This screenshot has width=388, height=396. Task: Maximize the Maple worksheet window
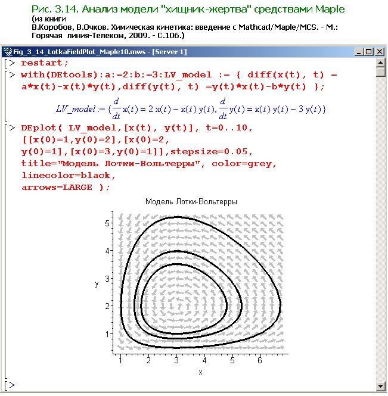click(x=368, y=52)
